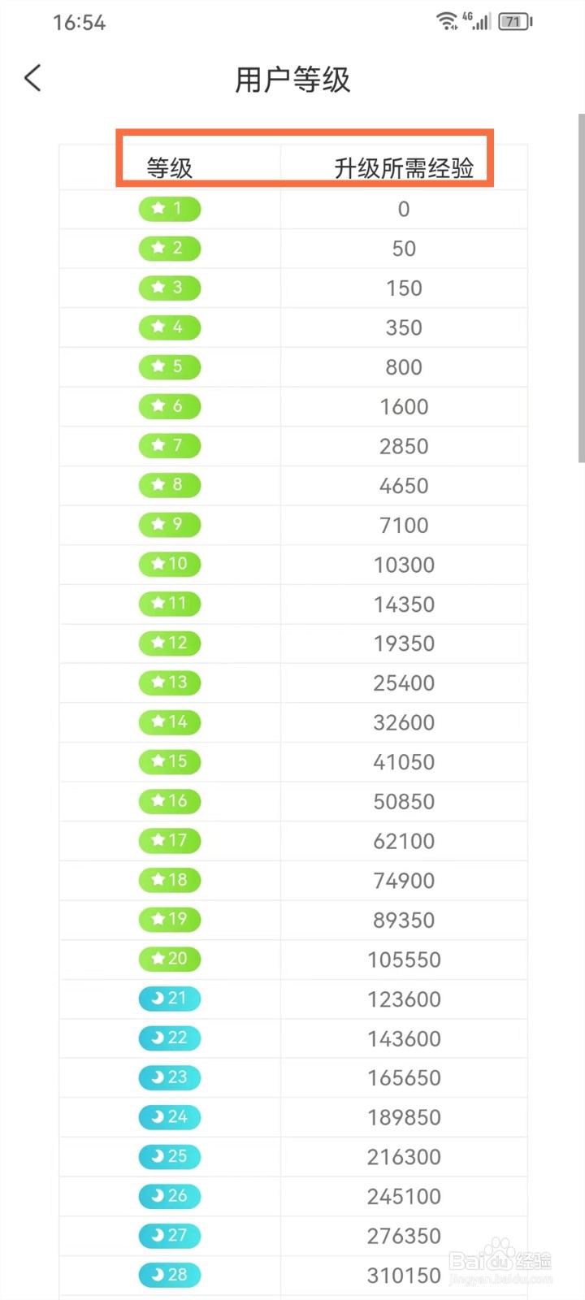Tap the green star level 1 badge
585x1300 pixels.
[x=169, y=209]
